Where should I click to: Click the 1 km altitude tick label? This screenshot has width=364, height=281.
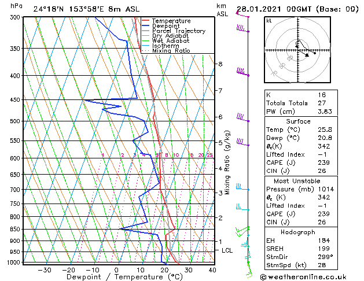[x=220, y=241]
